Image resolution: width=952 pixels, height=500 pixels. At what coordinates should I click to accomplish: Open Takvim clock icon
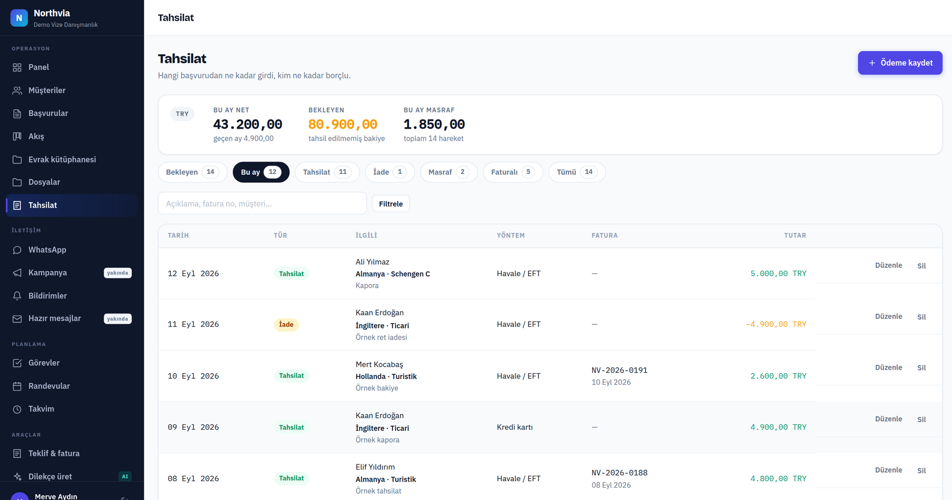(17, 409)
